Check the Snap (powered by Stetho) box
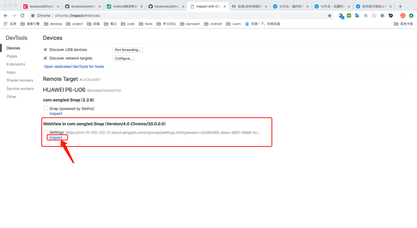The image size is (417, 228). click(x=46, y=108)
